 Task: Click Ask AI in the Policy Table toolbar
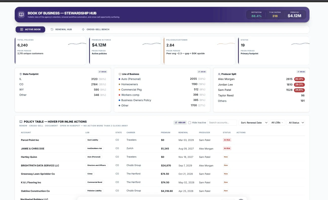[180, 122]
